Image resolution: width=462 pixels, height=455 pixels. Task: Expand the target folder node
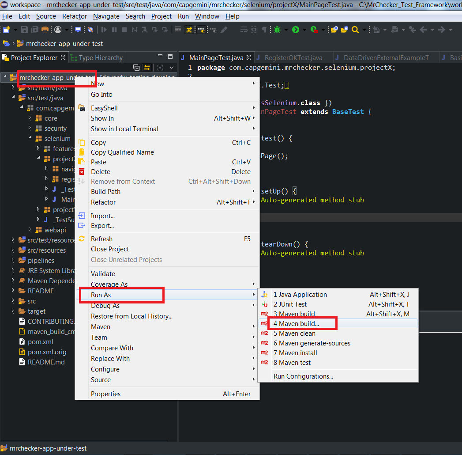tap(13, 311)
